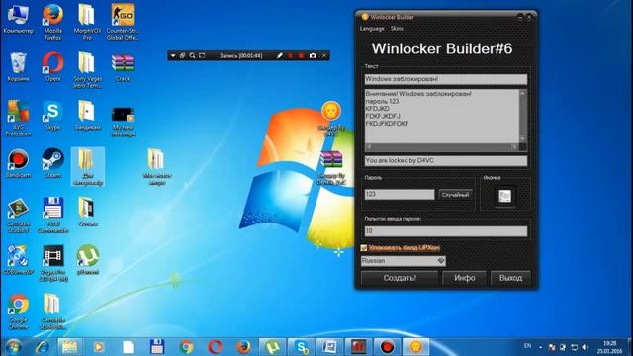Choose the Иконка icon picker thumbnail
The height and width of the screenshot is (356, 633).
[504, 197]
